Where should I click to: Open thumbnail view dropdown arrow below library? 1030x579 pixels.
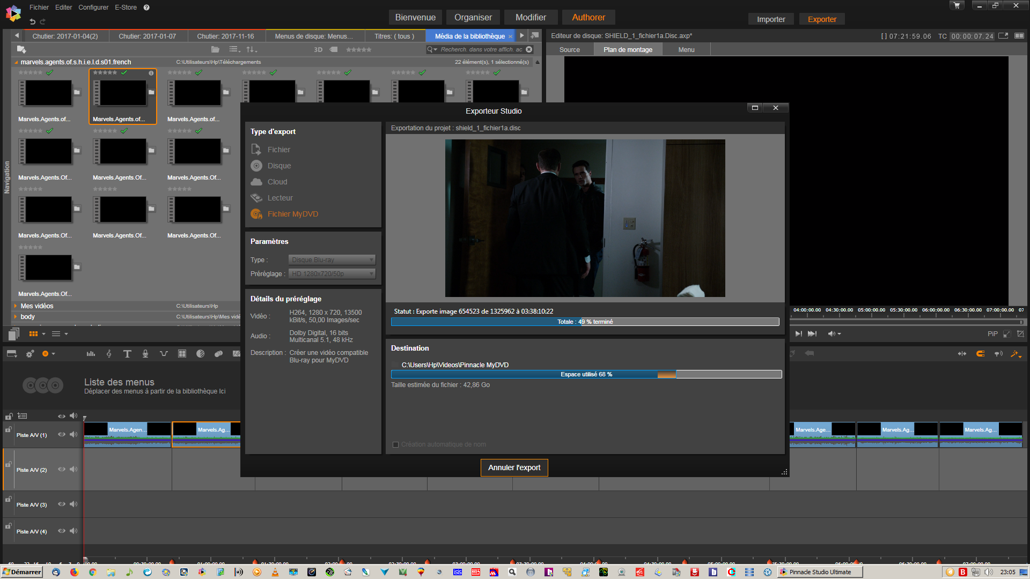point(43,334)
